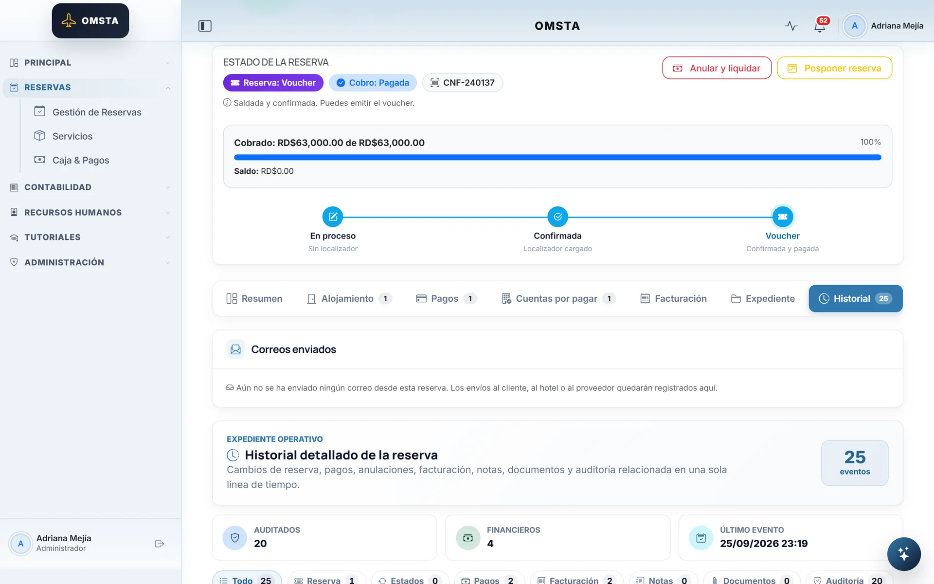Open Gestión de Reservas
Image resolution: width=934 pixels, height=584 pixels.
[x=97, y=112]
